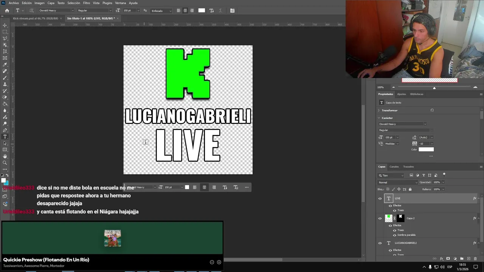
Task: Add a layer mask
Action: pyautogui.click(x=448, y=259)
